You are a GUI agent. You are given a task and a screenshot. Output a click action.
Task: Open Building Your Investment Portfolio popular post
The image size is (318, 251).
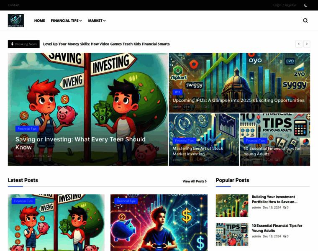pyautogui.click(x=274, y=199)
